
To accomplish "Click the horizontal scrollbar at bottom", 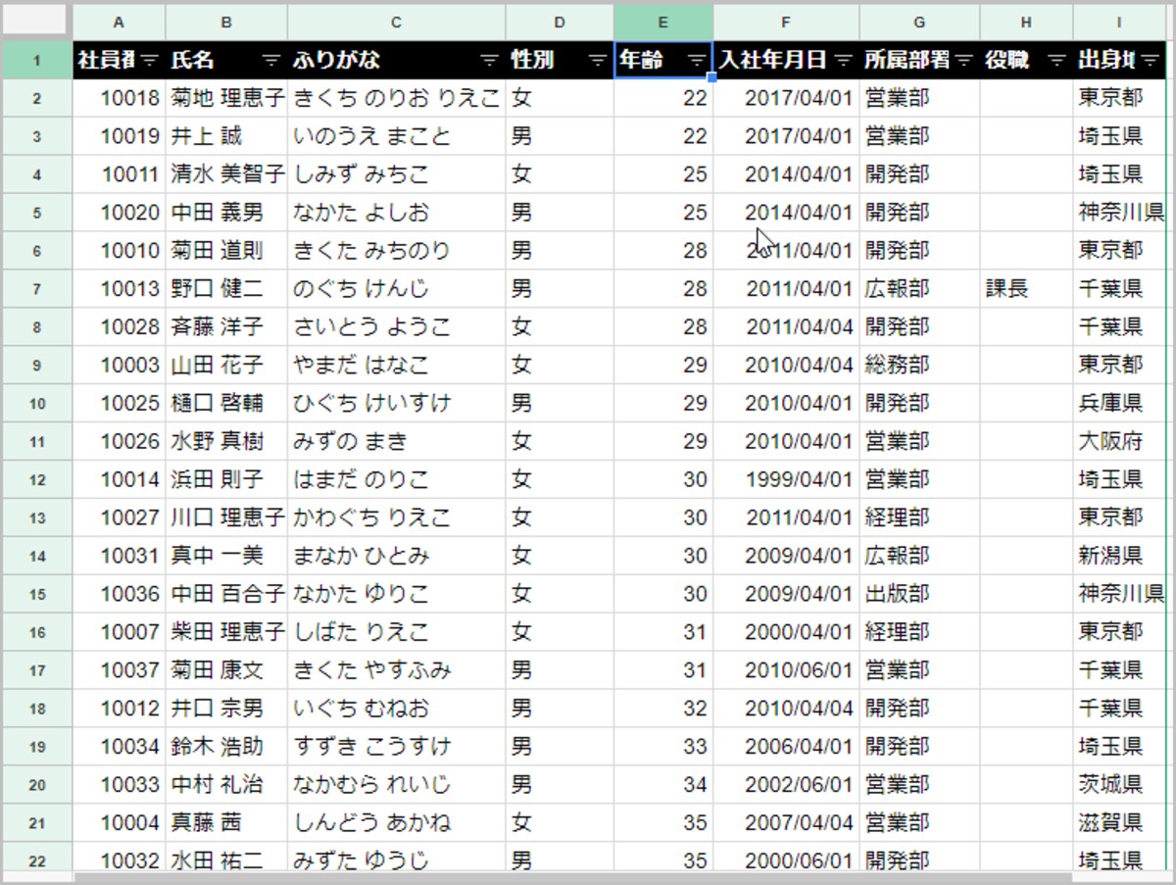I will [573, 877].
